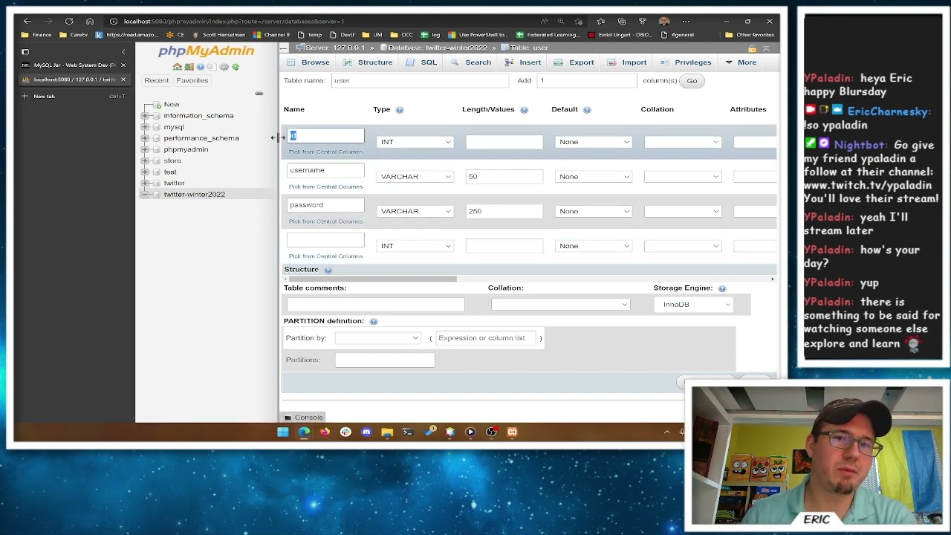Click Partitions input field
The width and height of the screenshot is (951, 535).
pyautogui.click(x=385, y=360)
